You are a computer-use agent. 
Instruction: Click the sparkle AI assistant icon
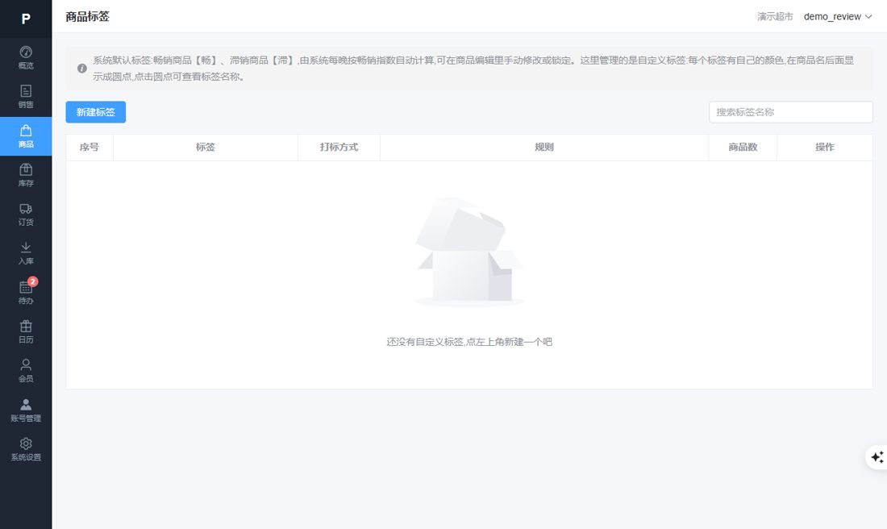pyautogui.click(x=877, y=457)
